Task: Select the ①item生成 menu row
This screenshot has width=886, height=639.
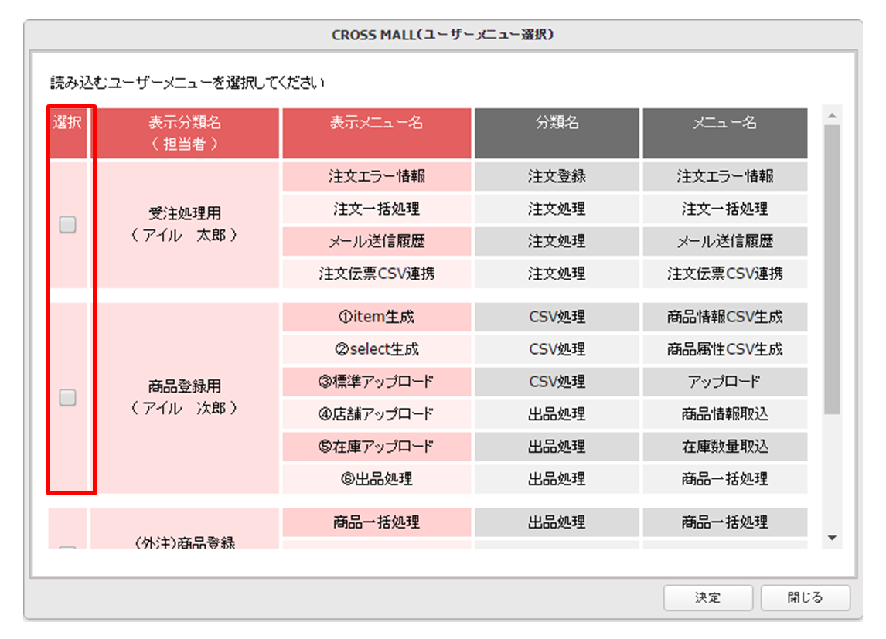Action: click(x=377, y=318)
